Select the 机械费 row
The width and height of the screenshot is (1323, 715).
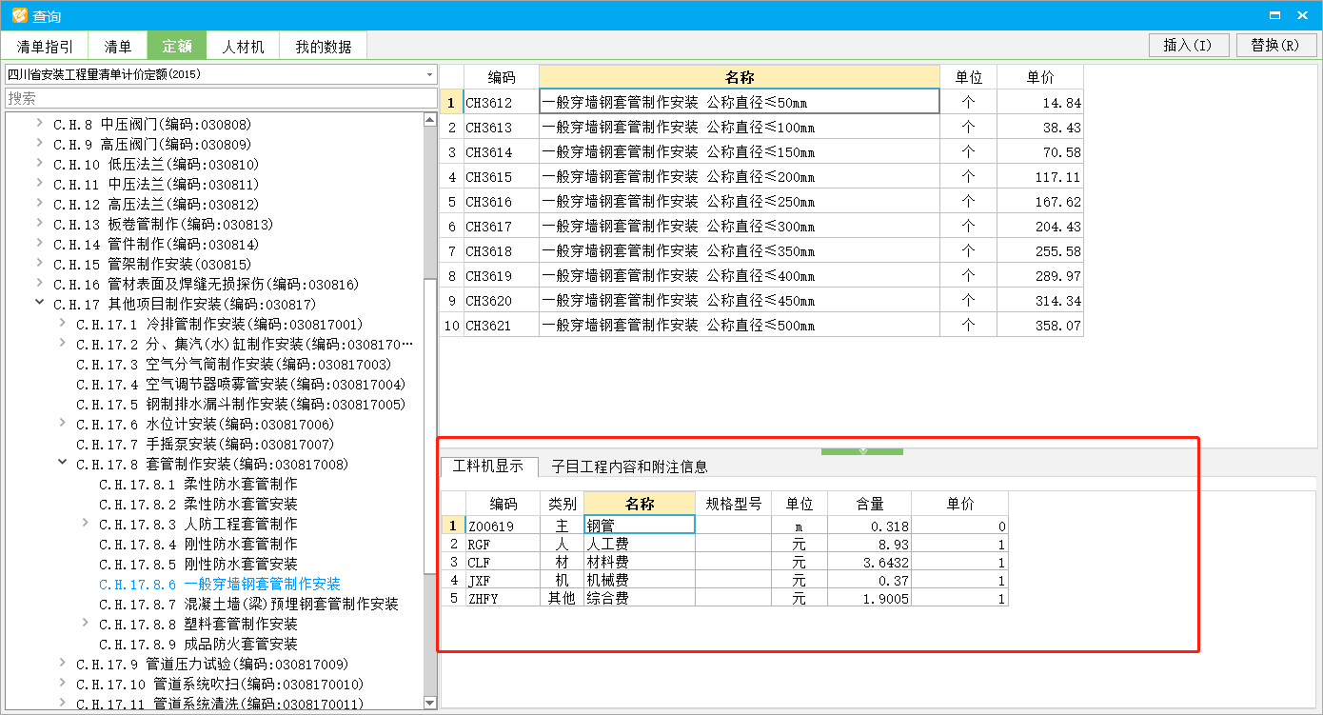pos(724,580)
